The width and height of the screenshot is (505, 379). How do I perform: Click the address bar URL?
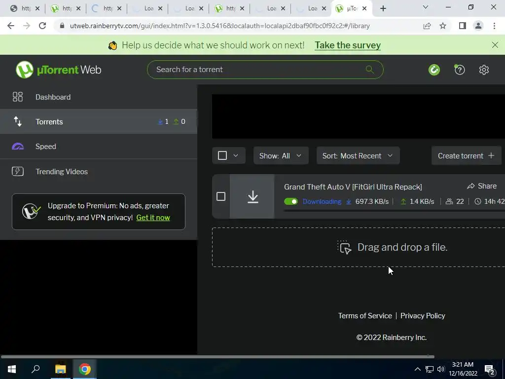[x=219, y=26]
